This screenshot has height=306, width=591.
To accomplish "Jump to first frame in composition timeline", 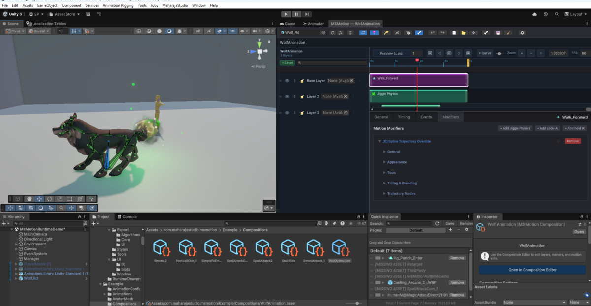I will coord(430,53).
